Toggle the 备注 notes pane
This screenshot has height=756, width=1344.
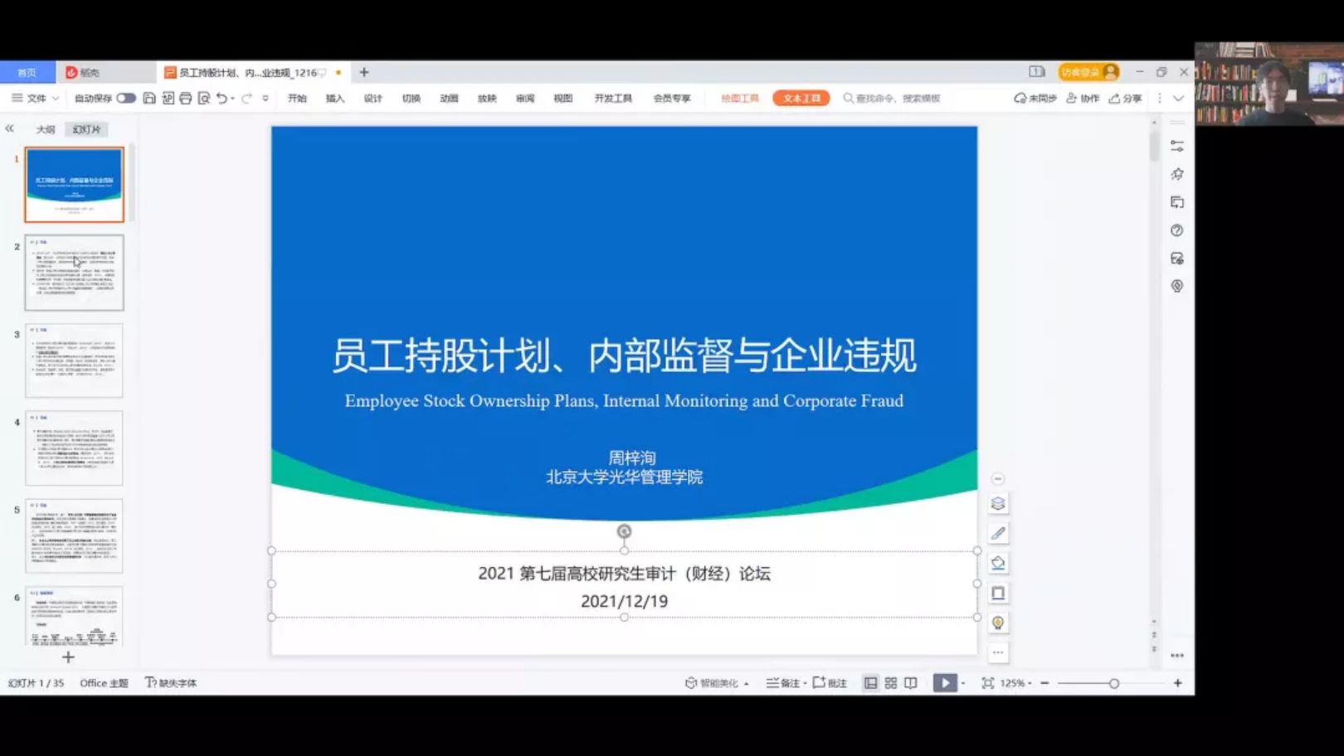point(784,683)
